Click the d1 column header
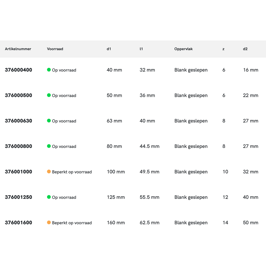 pyautogui.click(x=109, y=49)
